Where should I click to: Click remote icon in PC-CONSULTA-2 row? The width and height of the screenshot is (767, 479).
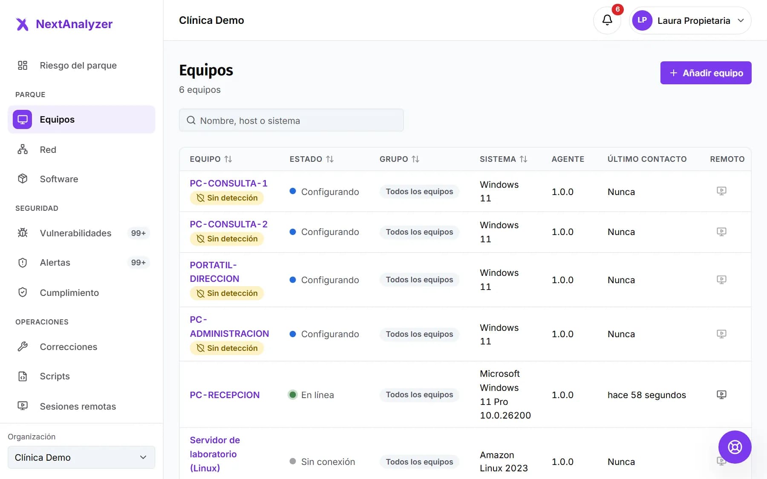(721, 232)
